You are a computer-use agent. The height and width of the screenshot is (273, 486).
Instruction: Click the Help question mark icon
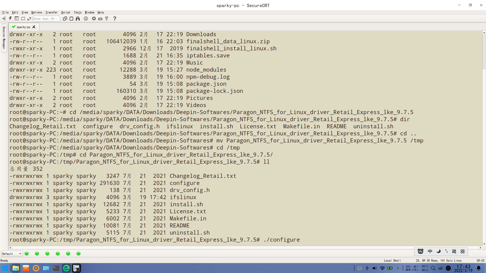(115, 18)
